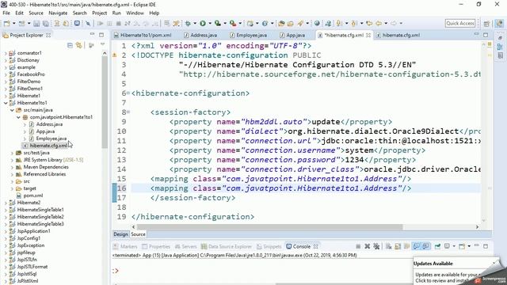Click the Last Edit Location arrow icon

click(x=369, y=23)
